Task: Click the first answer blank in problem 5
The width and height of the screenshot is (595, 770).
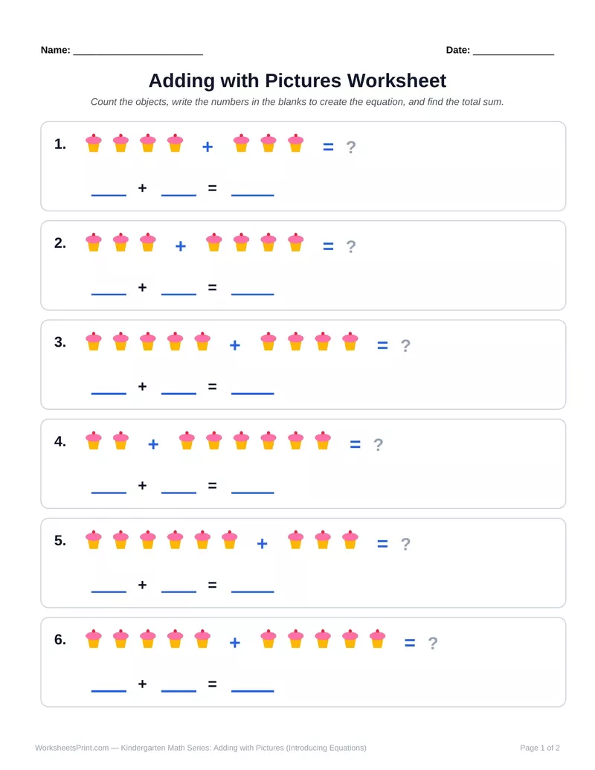Action: (109, 591)
